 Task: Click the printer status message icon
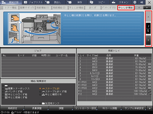click(12, 112)
